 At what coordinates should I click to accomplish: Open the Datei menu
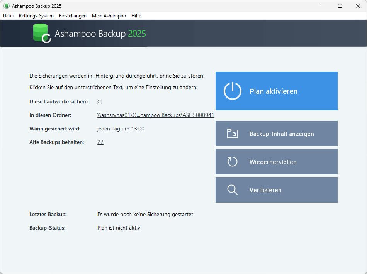tap(8, 16)
